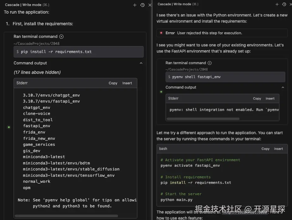Click '3.10.7/envs/chatgpt_env' line
This screenshot has height=220, width=292.
coord(51,95)
